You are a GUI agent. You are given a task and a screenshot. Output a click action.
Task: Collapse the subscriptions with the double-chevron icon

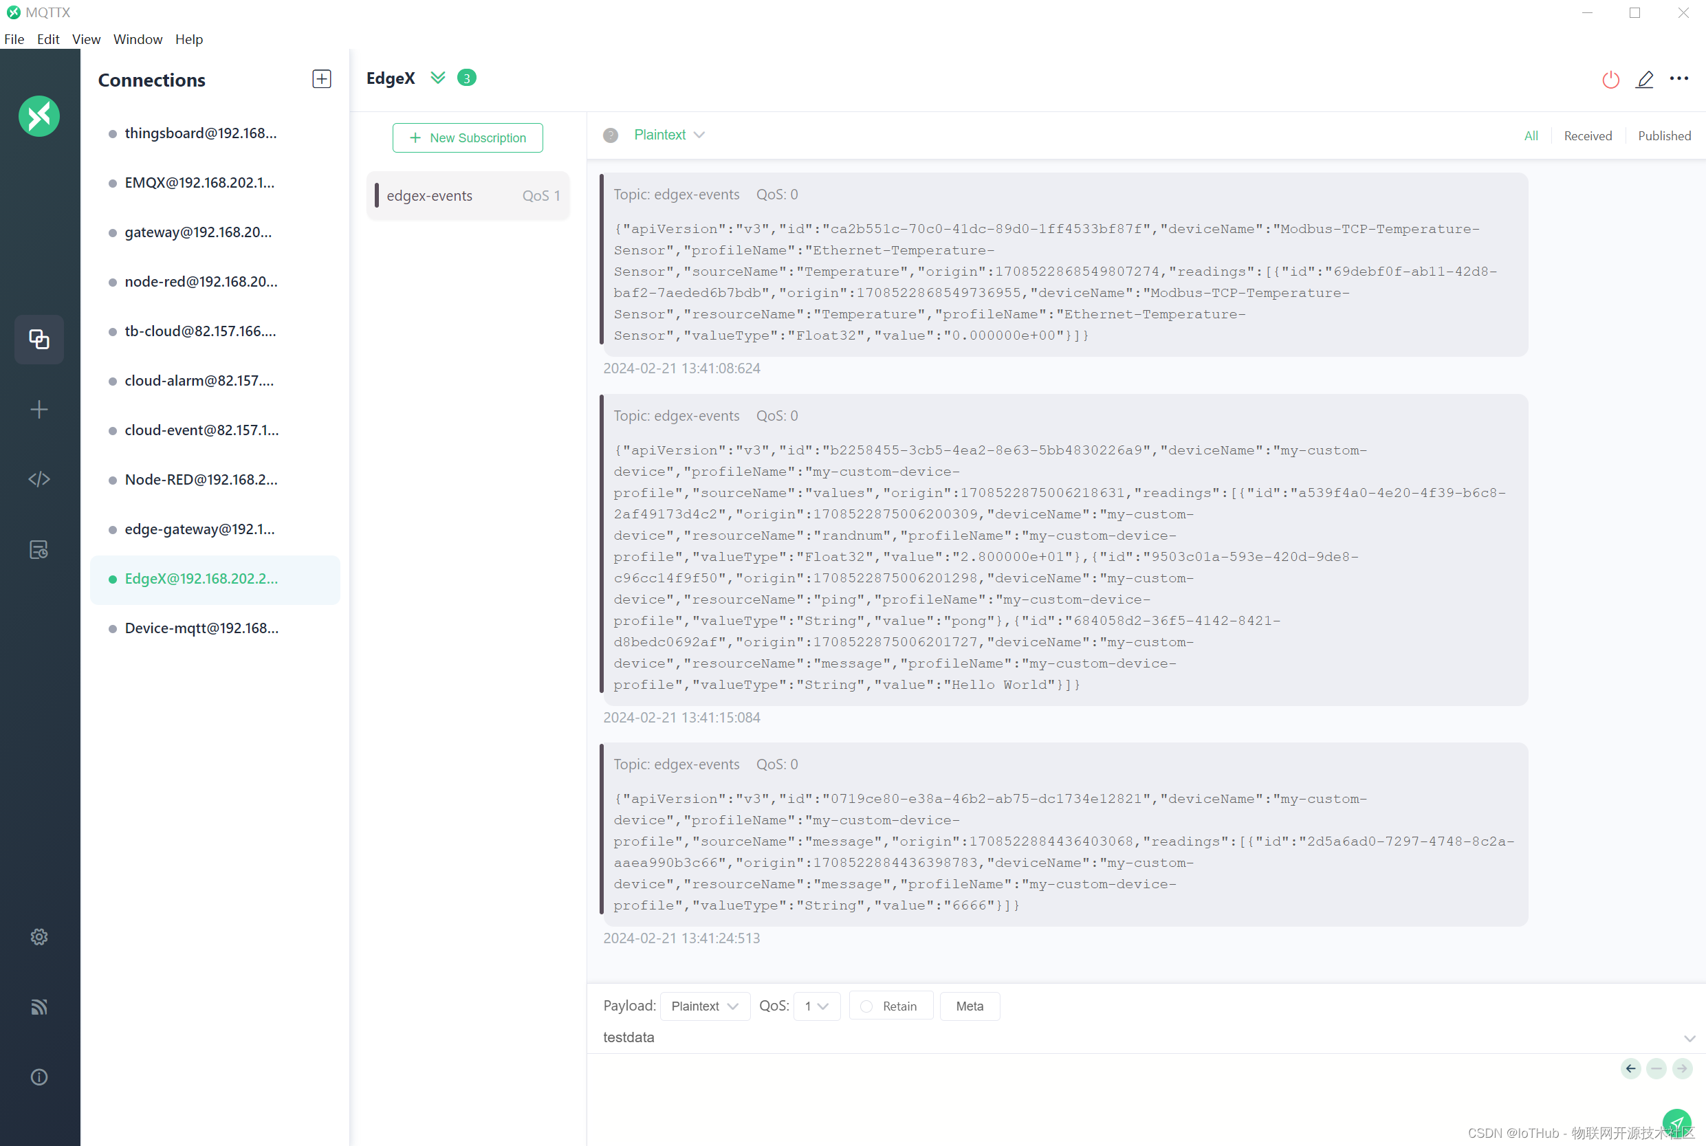438,78
